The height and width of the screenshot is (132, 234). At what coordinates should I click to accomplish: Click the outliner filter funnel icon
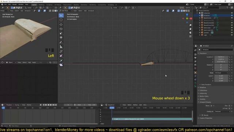pos(227,7)
